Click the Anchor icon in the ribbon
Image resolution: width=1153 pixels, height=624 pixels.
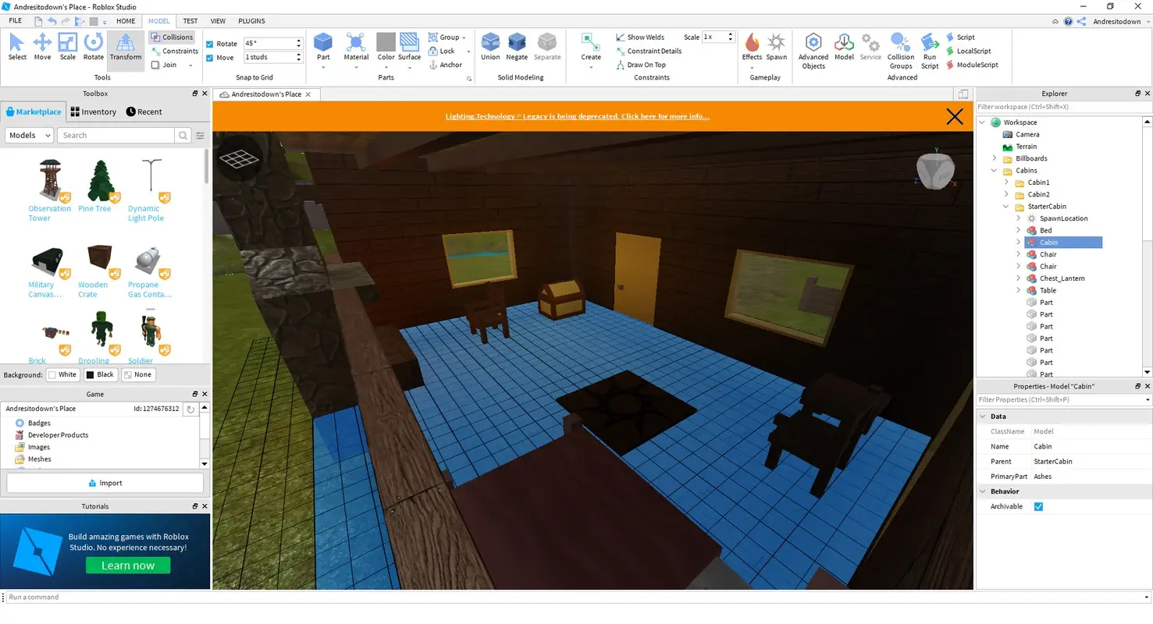point(434,65)
